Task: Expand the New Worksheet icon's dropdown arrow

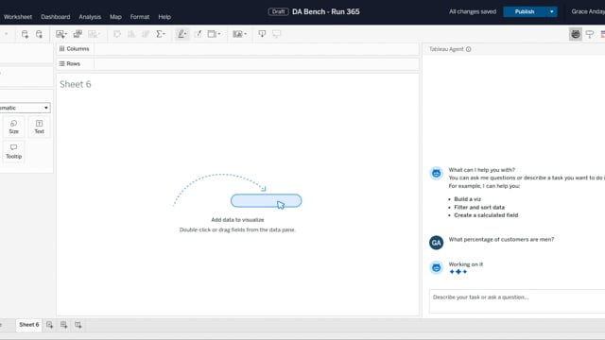Action: pyautogui.click(x=65, y=34)
